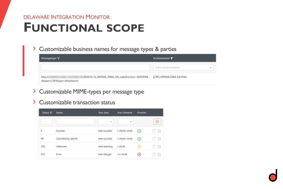Save the Unknown status row
283x189 pixels.
pyautogui.click(x=159, y=147)
